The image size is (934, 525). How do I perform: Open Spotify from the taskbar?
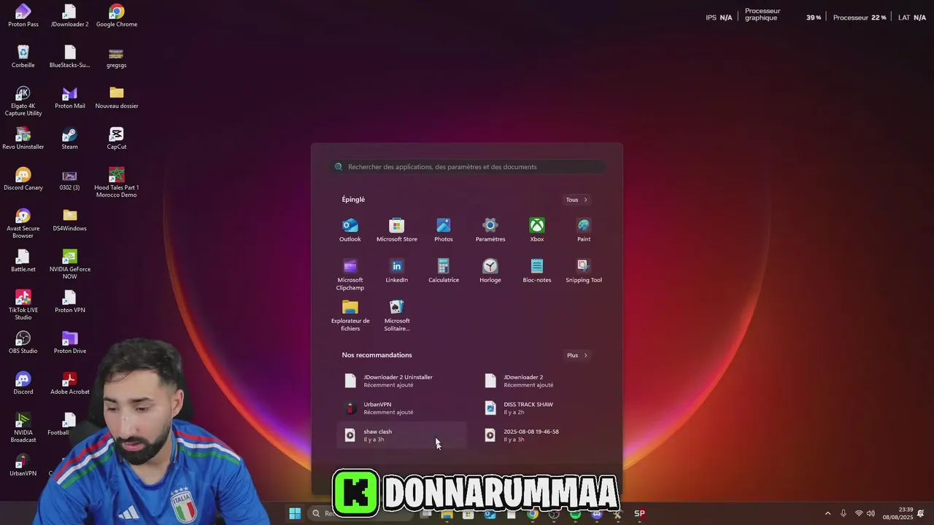pos(575,513)
